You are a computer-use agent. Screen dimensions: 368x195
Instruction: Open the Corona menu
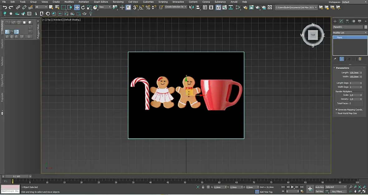206,2
